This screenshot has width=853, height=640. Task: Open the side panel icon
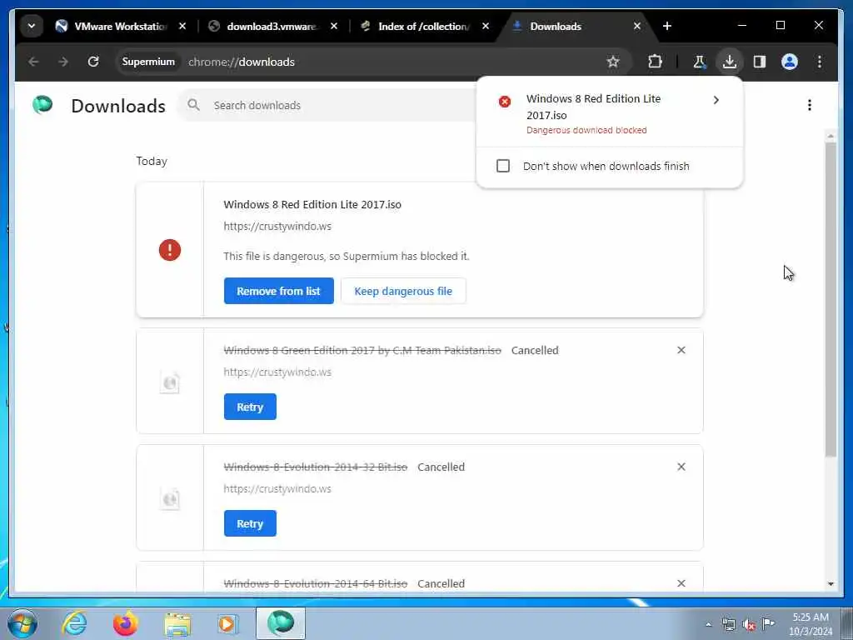click(760, 62)
